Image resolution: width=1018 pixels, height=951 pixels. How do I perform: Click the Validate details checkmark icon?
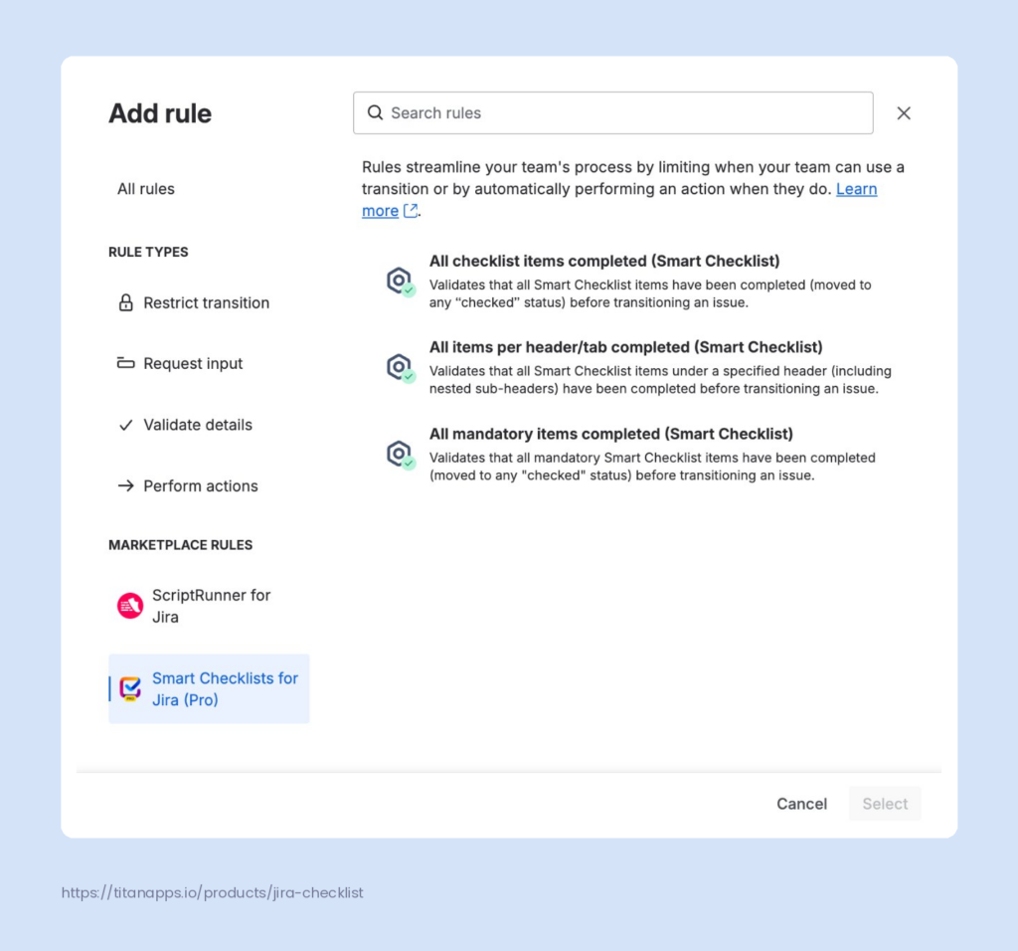(x=126, y=425)
